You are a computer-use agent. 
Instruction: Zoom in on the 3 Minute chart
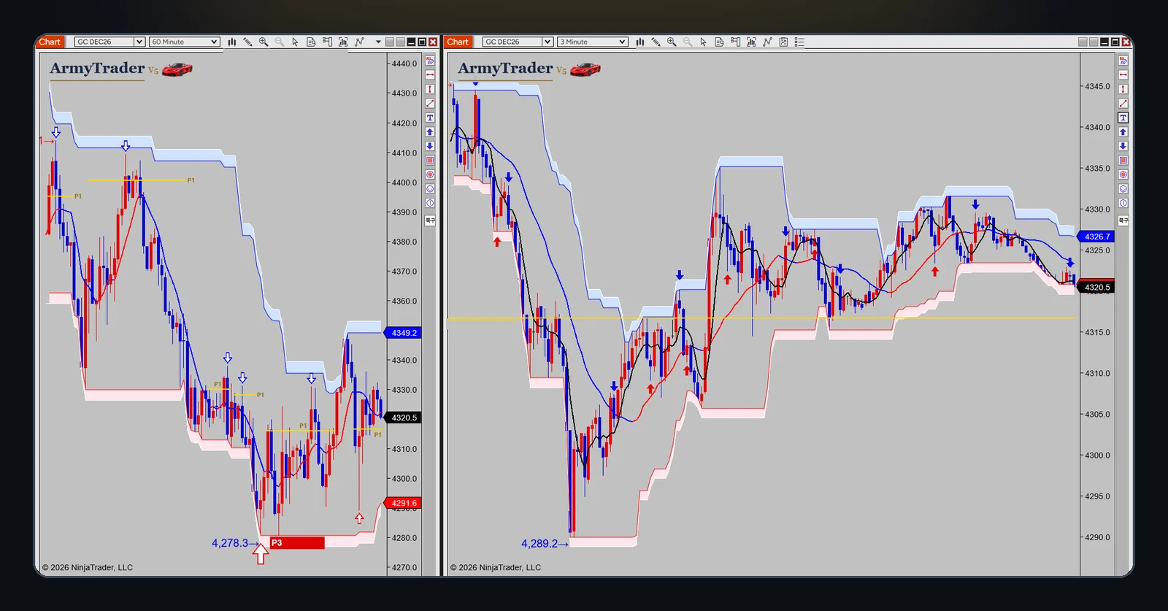tap(672, 42)
